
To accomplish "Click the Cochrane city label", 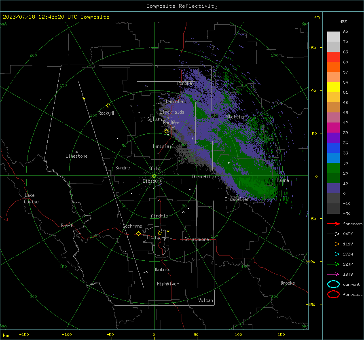I will tap(132, 226).
